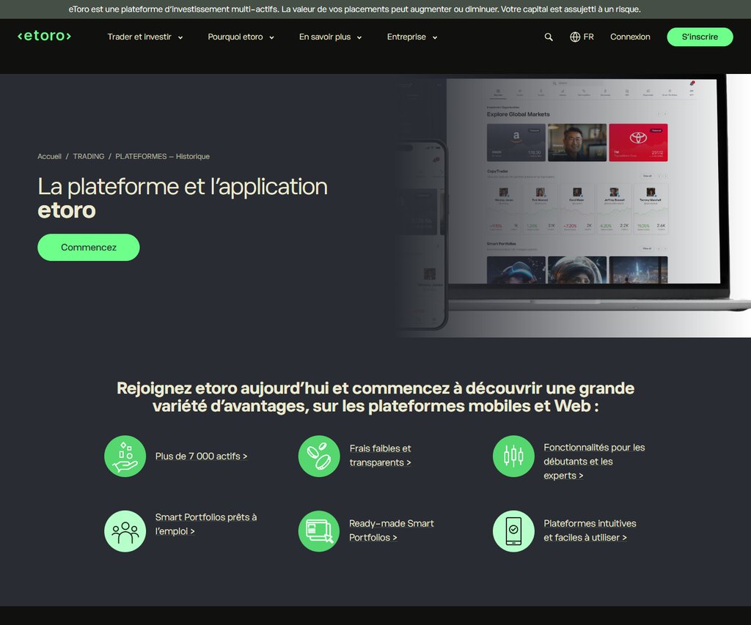Select the FR language option
Image resolution: width=751 pixels, height=625 pixels.
pyautogui.click(x=589, y=37)
